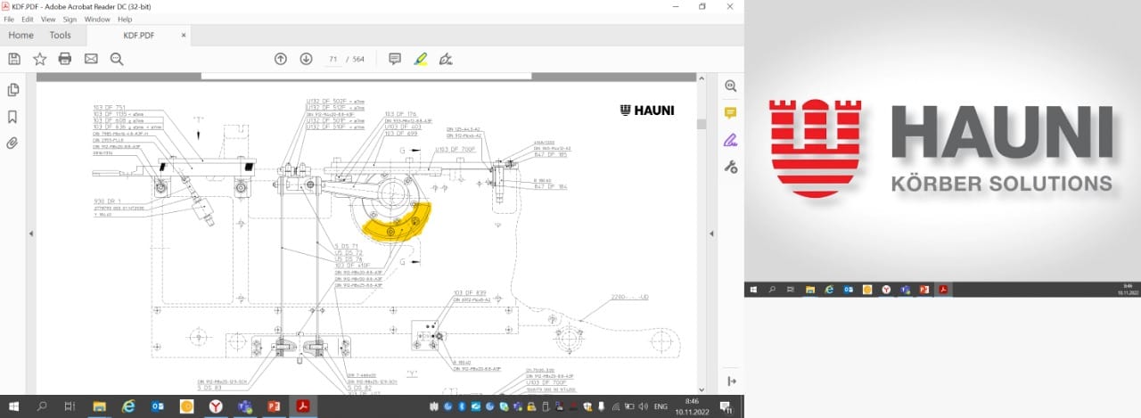
Task: Select the Sign document pen tool
Action: (447, 59)
